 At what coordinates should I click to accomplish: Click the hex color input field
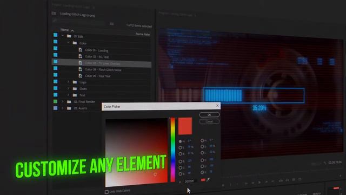coord(190,181)
